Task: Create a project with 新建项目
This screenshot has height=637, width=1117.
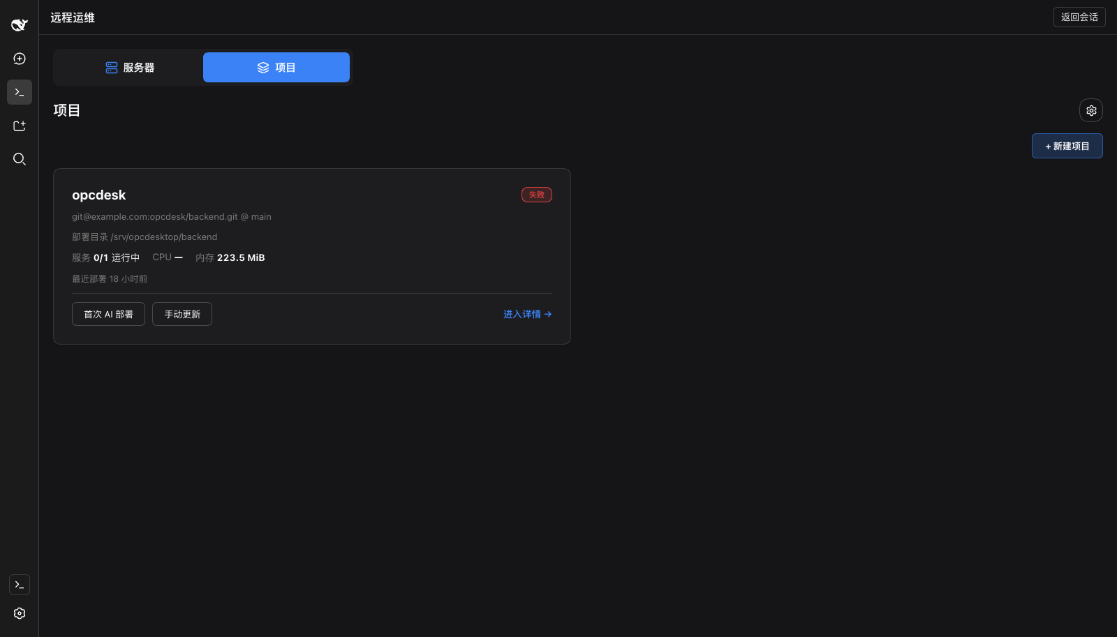Action: tap(1067, 146)
